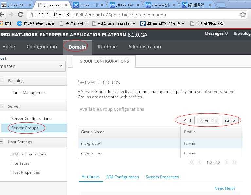The height and width of the screenshot is (195, 251).
Task: Click the browser forward arrow
Action: pos(11,15)
